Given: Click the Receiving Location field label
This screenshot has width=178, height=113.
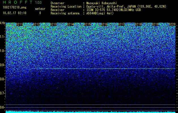Looking at the screenshot, I should pyautogui.click(x=66, y=6).
